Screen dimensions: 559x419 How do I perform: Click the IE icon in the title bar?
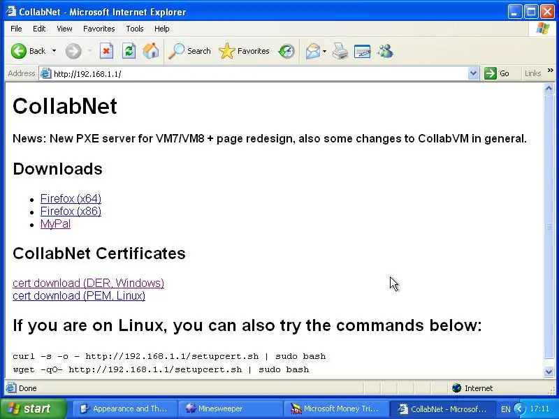click(x=10, y=11)
